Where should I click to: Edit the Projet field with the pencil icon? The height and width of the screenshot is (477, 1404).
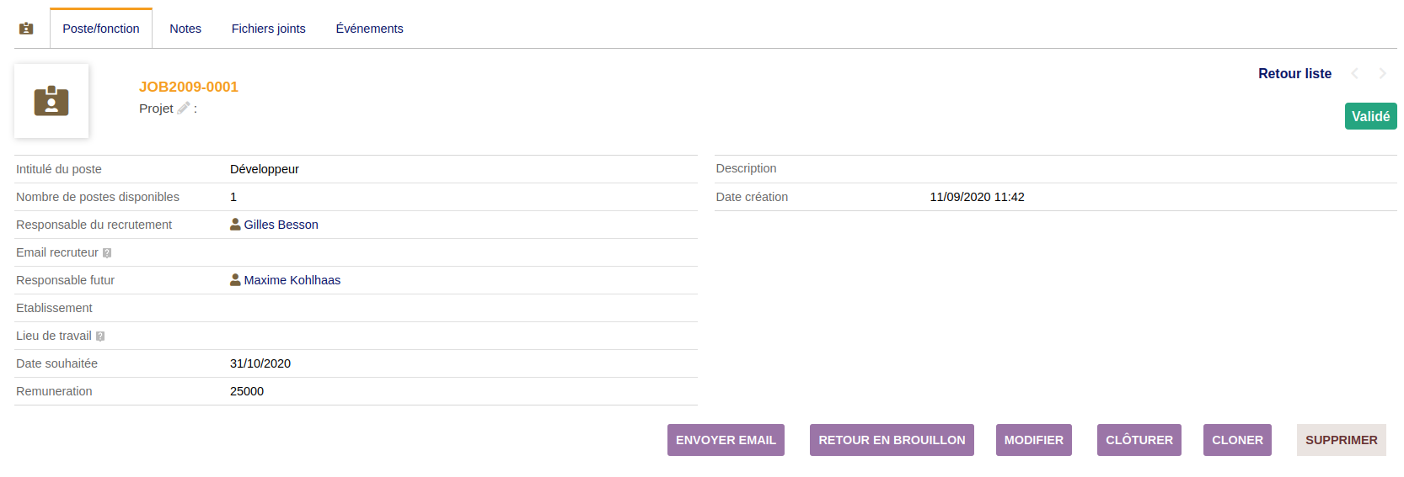pyautogui.click(x=183, y=108)
